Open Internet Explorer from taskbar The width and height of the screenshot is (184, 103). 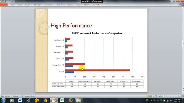point(28,100)
